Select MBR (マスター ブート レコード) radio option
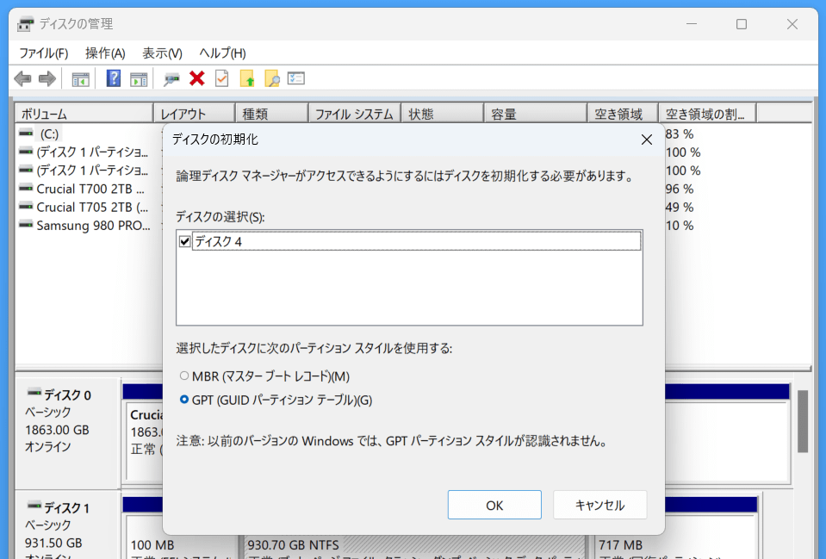The image size is (826, 559). (x=183, y=376)
